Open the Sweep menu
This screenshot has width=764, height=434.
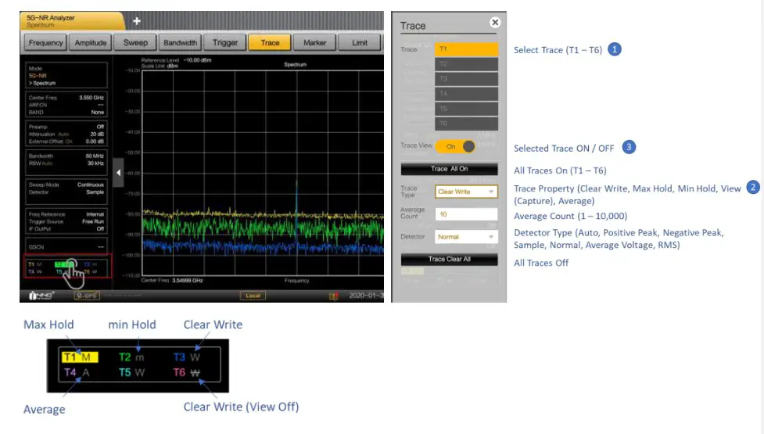tap(135, 42)
